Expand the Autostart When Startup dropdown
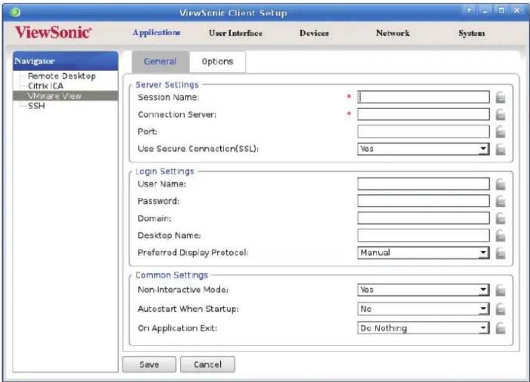530x382 pixels. tap(423, 309)
